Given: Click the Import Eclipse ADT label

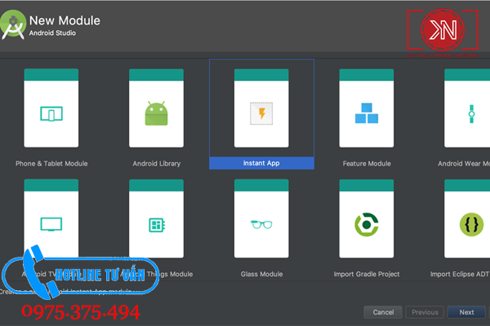Looking at the screenshot, I should click(460, 274).
